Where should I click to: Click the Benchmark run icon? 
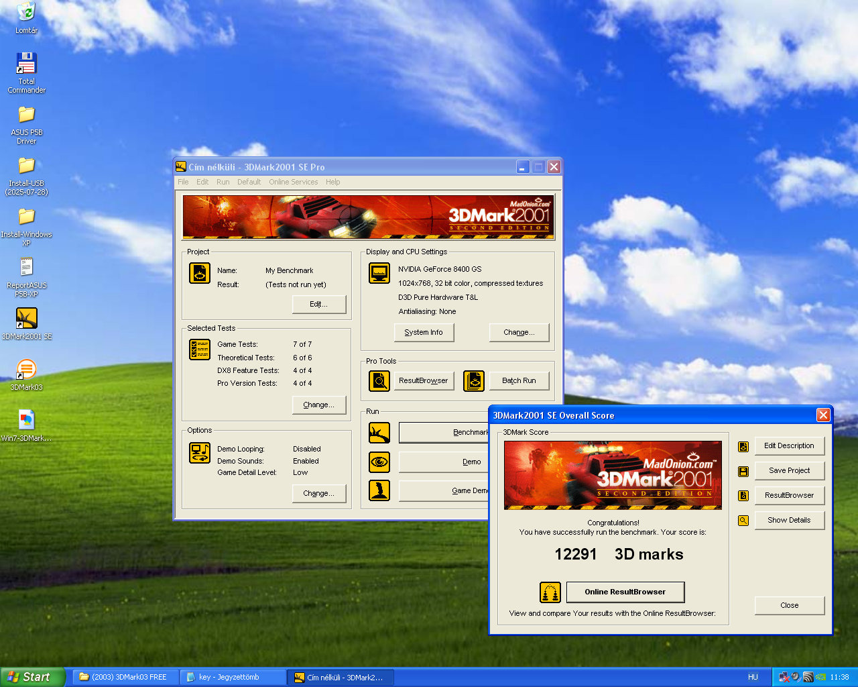click(x=379, y=433)
